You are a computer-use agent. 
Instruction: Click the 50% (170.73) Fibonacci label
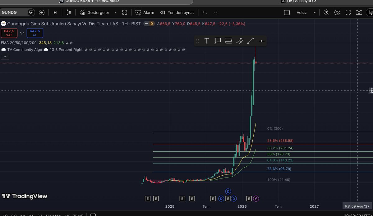point(279,154)
